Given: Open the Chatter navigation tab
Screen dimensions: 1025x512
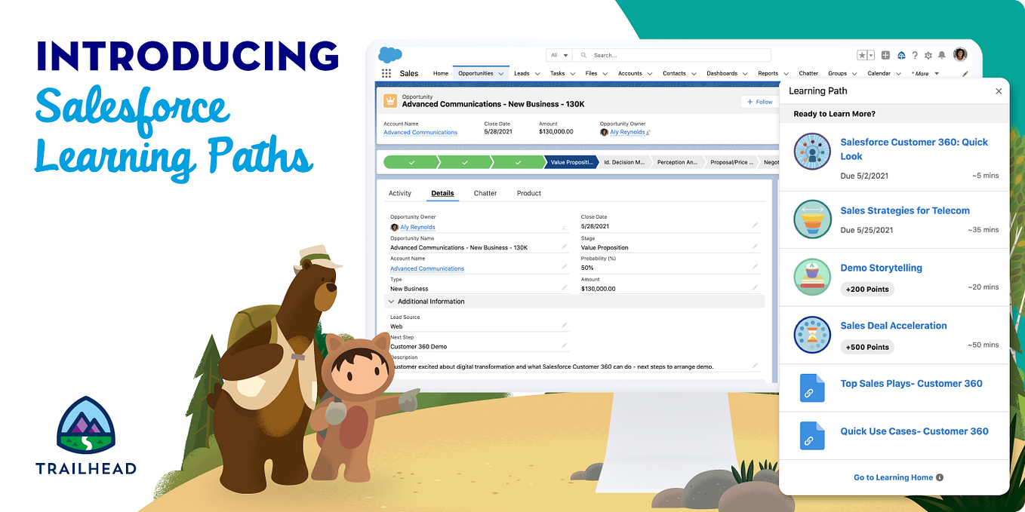Looking at the screenshot, I should [x=808, y=74].
